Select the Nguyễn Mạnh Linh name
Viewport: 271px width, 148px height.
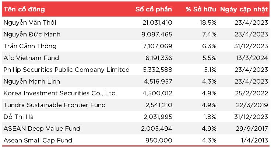pyautogui.click(x=31, y=81)
